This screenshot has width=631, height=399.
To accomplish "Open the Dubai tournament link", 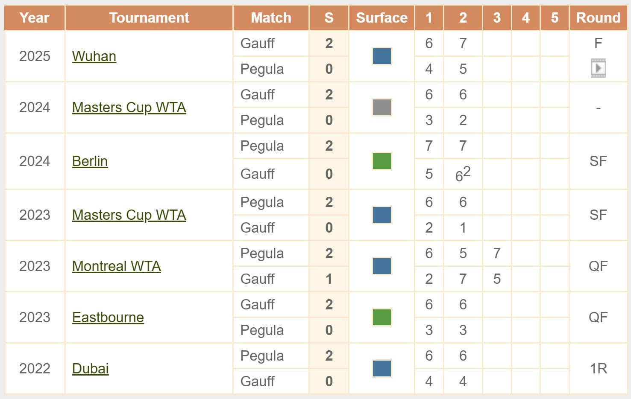I will click(90, 368).
